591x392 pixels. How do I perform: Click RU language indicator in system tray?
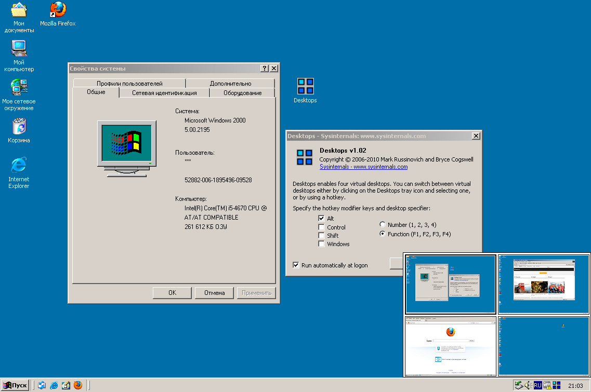537,385
